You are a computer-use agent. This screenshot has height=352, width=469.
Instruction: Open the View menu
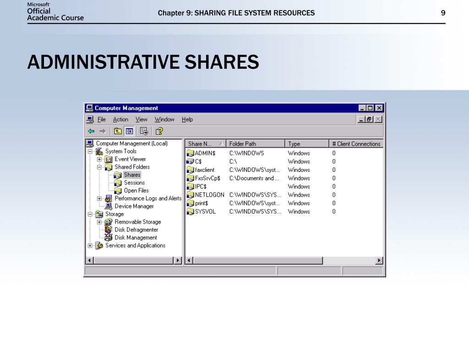click(x=142, y=120)
